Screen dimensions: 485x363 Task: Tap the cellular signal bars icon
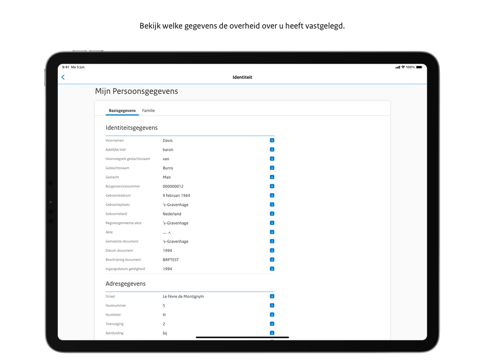(398, 67)
